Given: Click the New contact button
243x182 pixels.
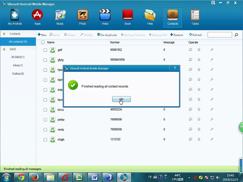Looking at the screenshot, I should coord(42,35).
